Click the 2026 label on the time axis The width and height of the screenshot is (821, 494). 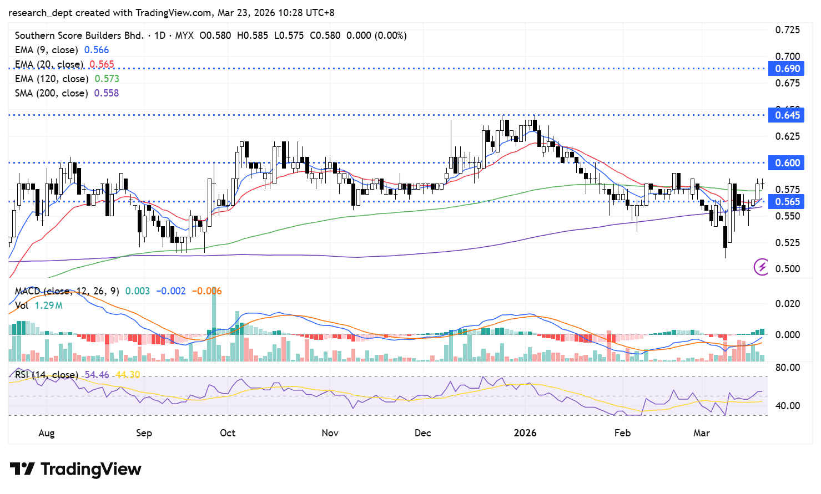point(525,433)
